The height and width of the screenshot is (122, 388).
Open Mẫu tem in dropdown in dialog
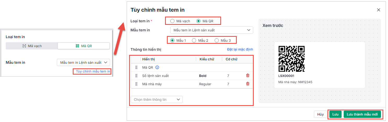(x=211, y=30)
